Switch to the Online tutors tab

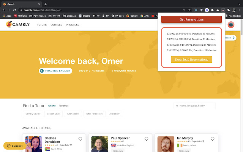52,106
